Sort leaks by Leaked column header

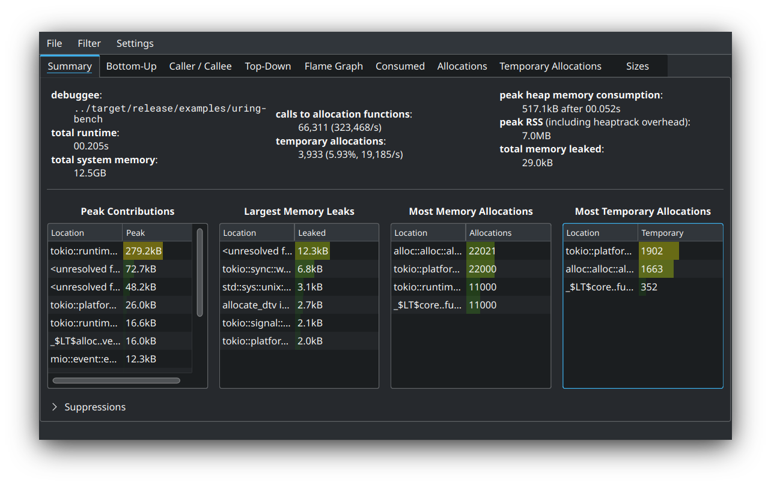click(x=337, y=233)
